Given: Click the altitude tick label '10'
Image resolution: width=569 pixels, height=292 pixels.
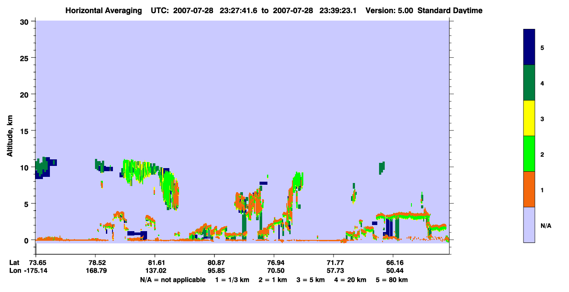Looking at the screenshot, I should 25,167.
